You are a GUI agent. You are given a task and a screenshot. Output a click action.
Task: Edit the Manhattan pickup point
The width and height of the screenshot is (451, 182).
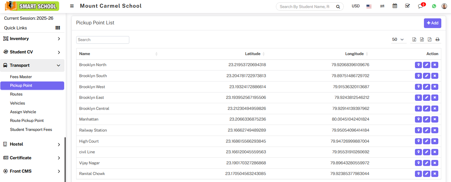click(426, 119)
